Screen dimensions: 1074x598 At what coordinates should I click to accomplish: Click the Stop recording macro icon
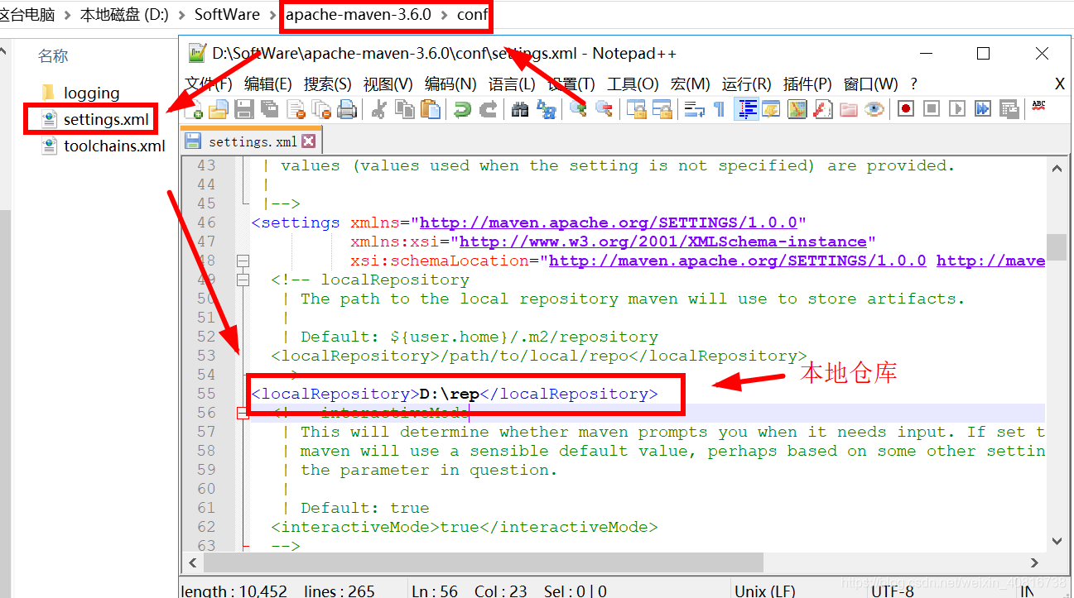coord(932,109)
